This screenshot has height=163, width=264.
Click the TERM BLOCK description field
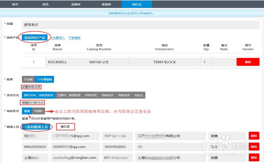165,62
